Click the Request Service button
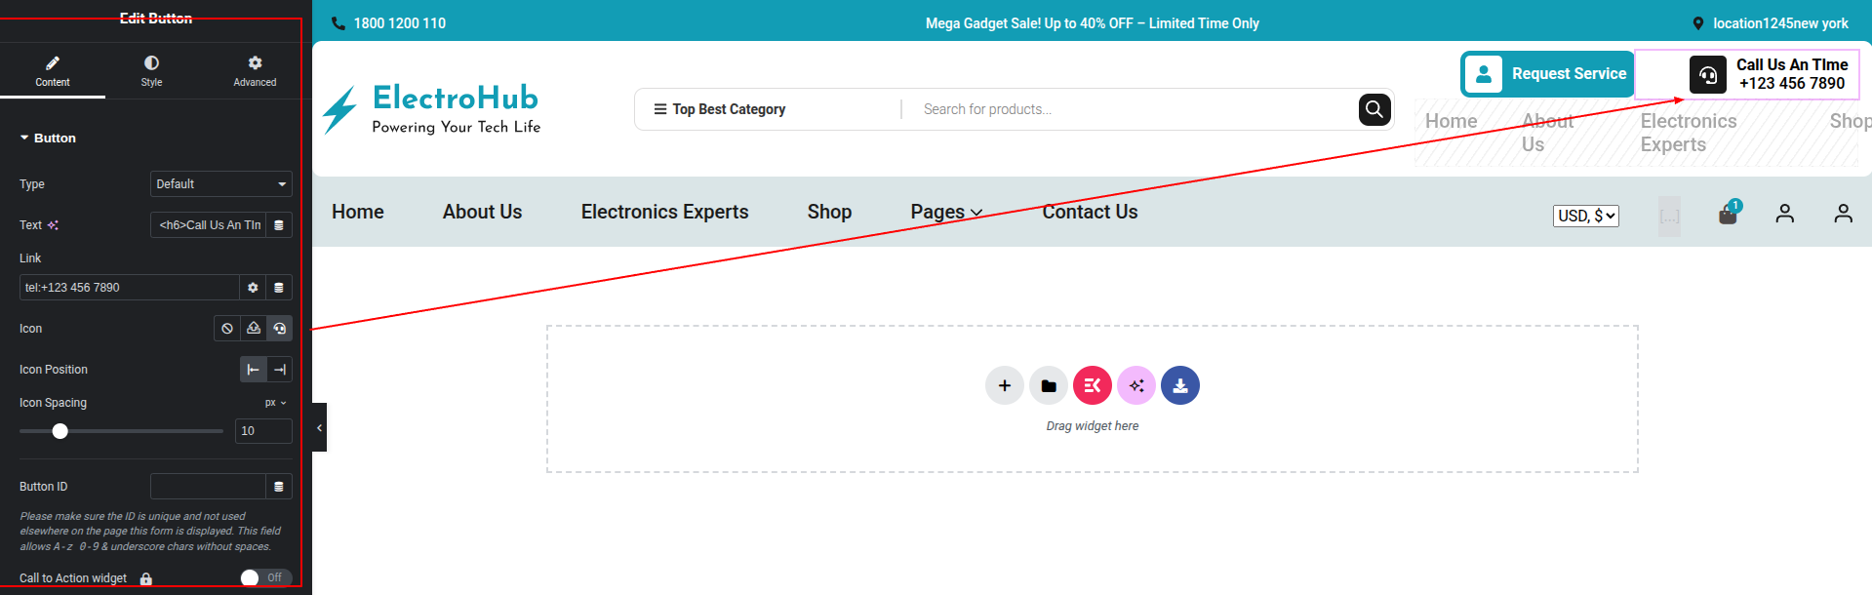Screen dimensions: 1872x595 click(x=1547, y=74)
